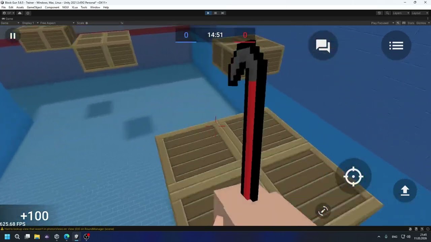The height and width of the screenshot is (242, 431).
Task: Open the Tools menu
Action: [x=84, y=7]
